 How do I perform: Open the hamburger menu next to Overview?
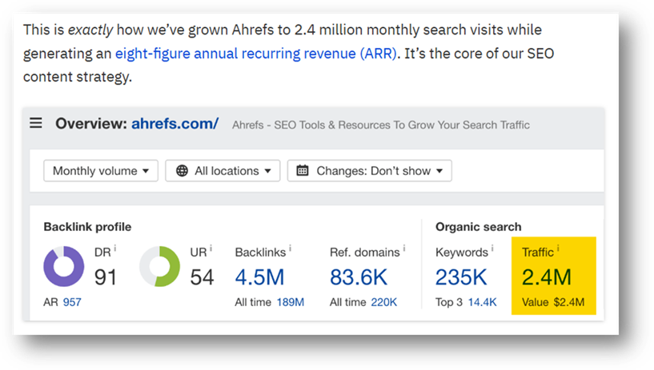[x=36, y=123]
